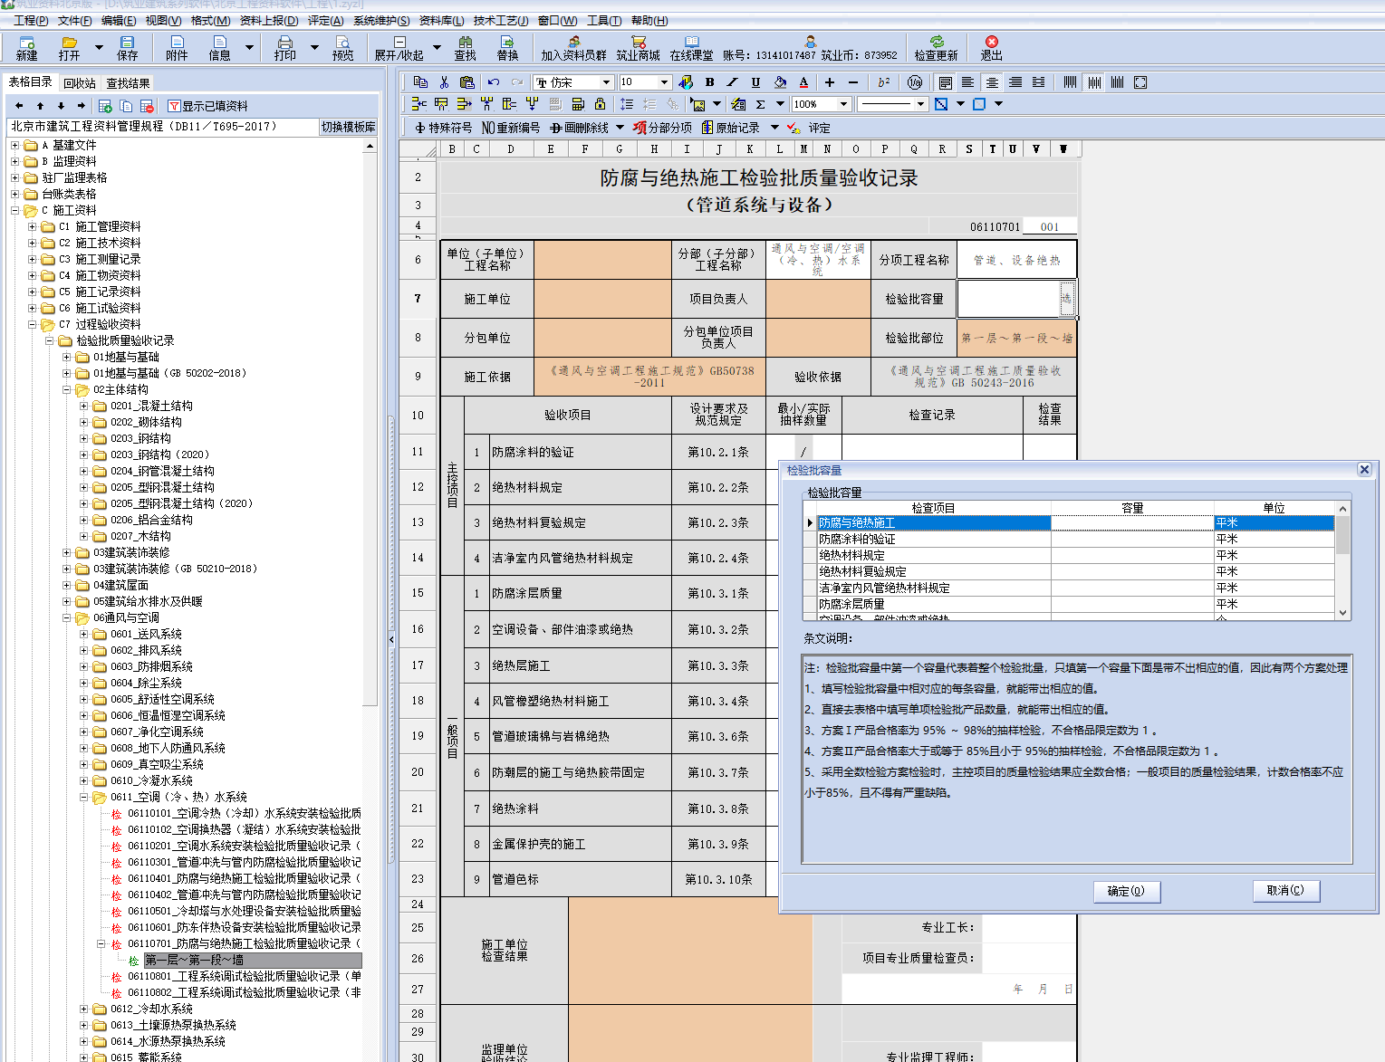Viewport: 1385px width, 1062px height.
Task: Click delete-form red icon in directory toolbar
Action: [147, 106]
